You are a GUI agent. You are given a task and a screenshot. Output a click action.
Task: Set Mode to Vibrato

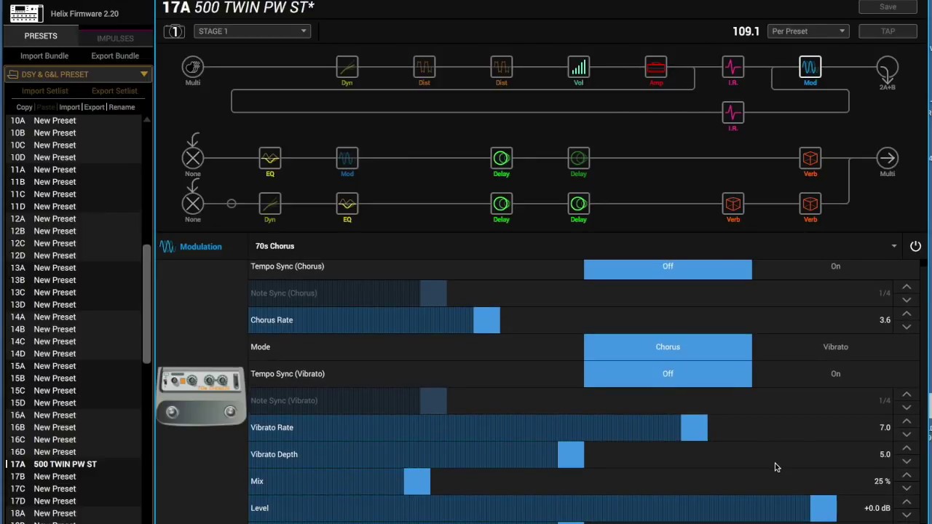pyautogui.click(x=836, y=347)
